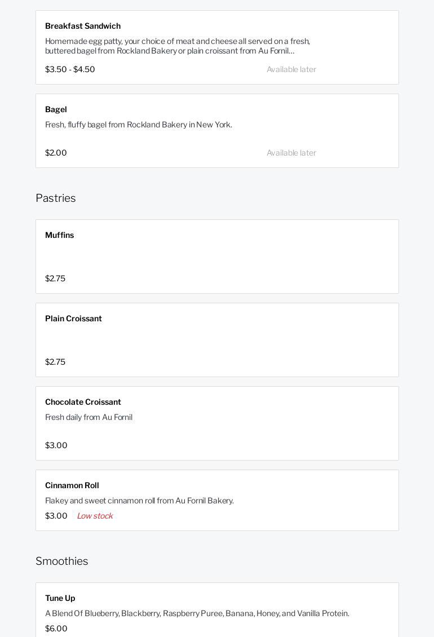This screenshot has height=637, width=434.
Task: Click the Smoothies section heading
Action: tap(62, 561)
